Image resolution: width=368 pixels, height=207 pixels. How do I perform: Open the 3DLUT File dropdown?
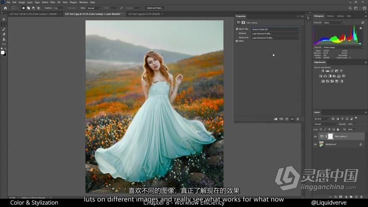click(275, 29)
